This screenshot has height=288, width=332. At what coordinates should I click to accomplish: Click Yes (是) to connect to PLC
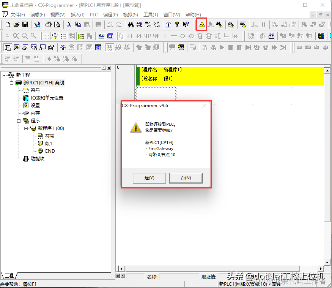coord(149,178)
